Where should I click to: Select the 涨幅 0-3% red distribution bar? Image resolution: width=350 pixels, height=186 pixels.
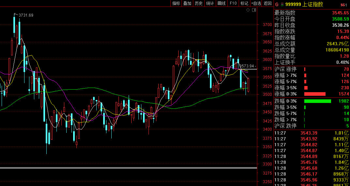tap(315, 94)
